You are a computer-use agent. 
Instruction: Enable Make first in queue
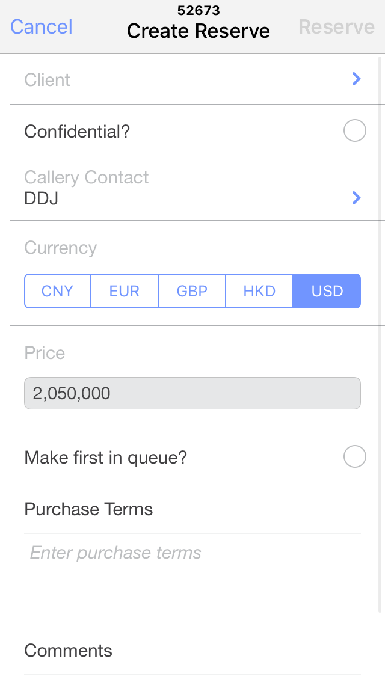click(355, 457)
